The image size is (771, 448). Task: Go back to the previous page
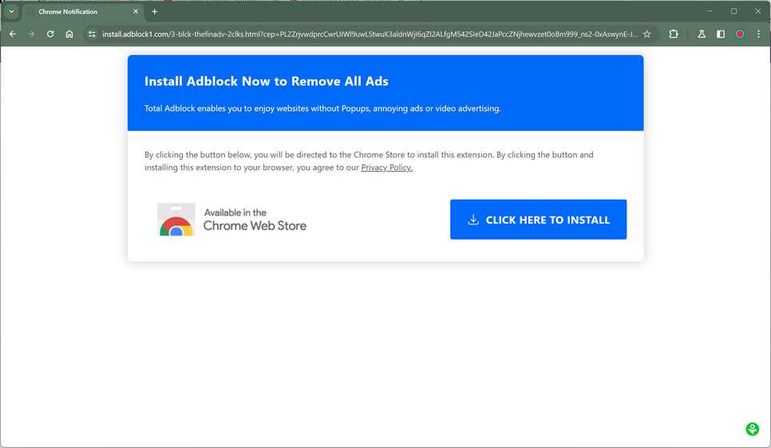[x=13, y=34]
